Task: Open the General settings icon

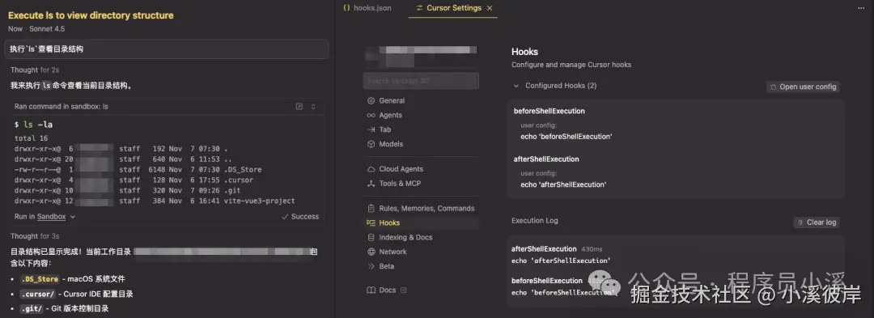Action: pos(371,101)
